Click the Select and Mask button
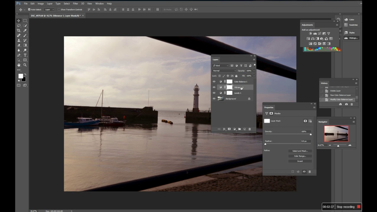This screenshot has height=212, width=377. point(300,151)
